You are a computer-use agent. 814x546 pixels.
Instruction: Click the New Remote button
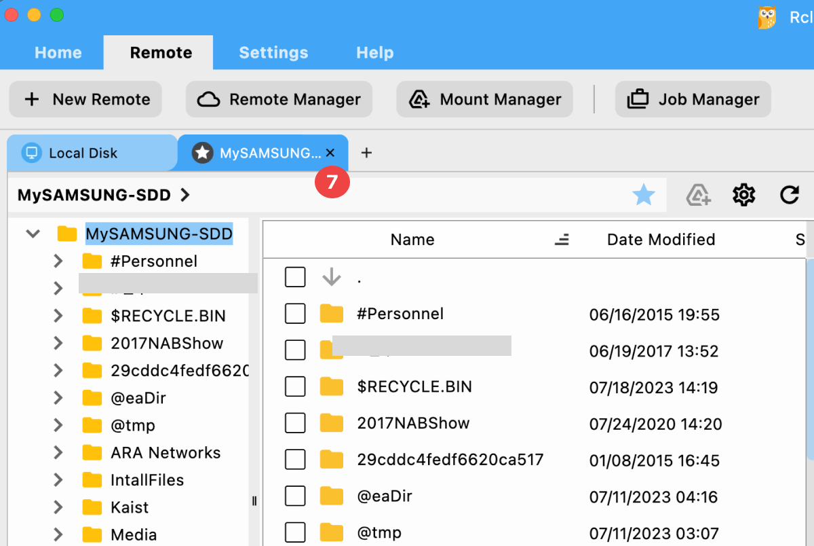pos(85,99)
